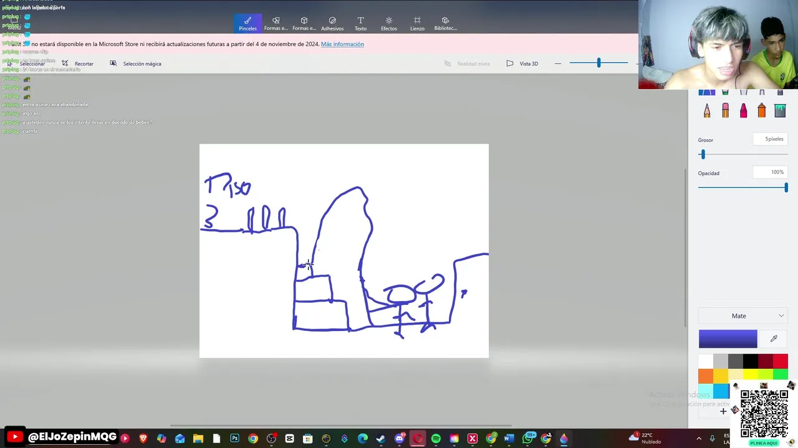Activate the eyedropper color picker
798x448 pixels.
(x=774, y=338)
